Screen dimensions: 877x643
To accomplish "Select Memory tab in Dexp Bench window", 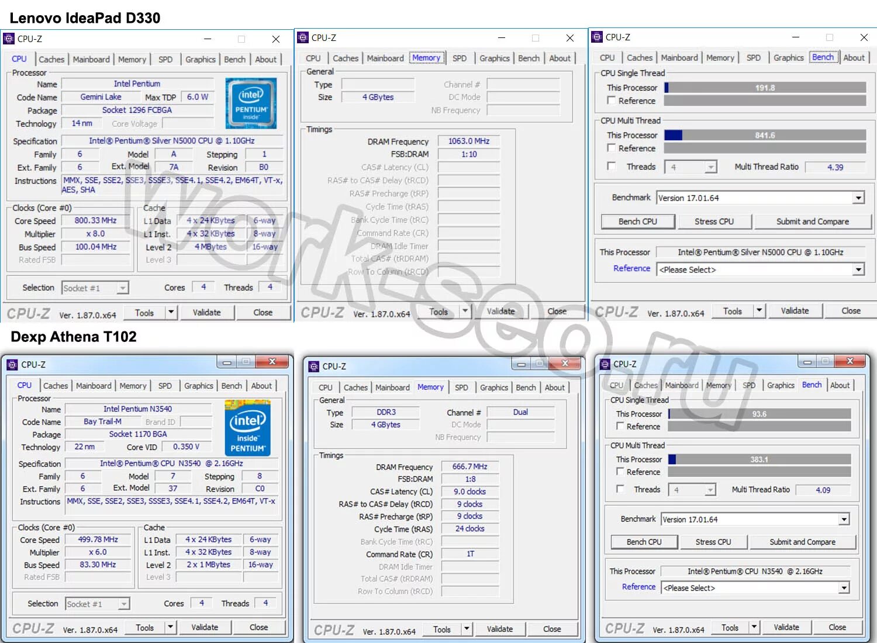I will (x=719, y=385).
